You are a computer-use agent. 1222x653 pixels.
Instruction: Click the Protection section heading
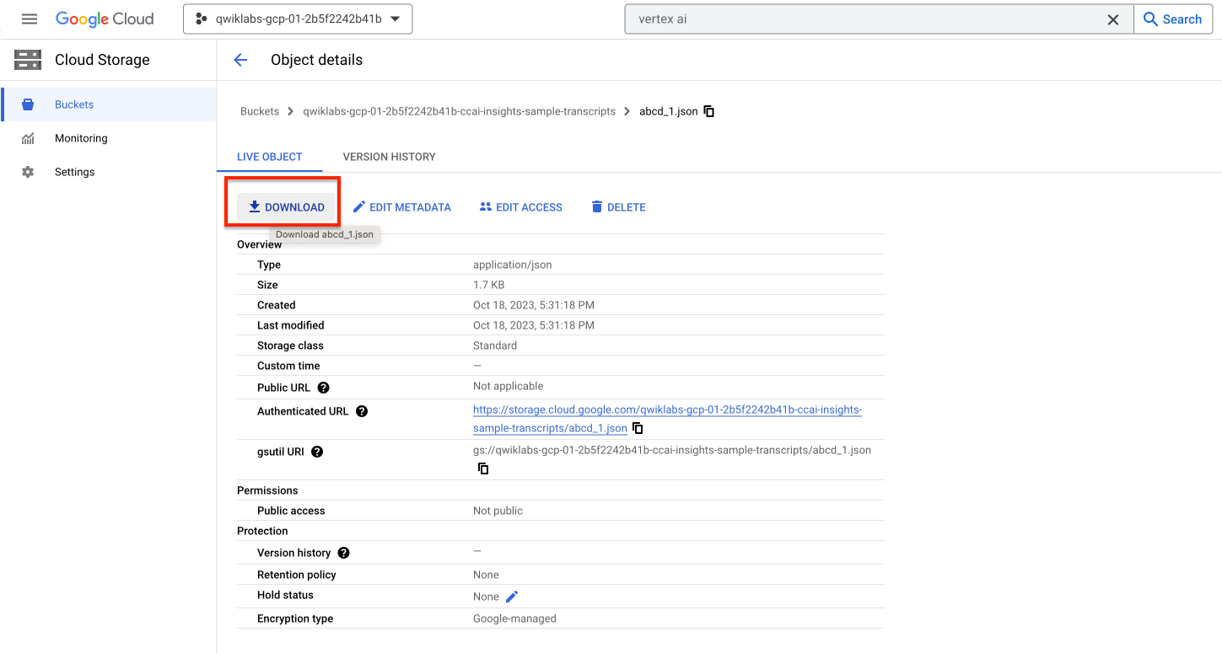262,531
